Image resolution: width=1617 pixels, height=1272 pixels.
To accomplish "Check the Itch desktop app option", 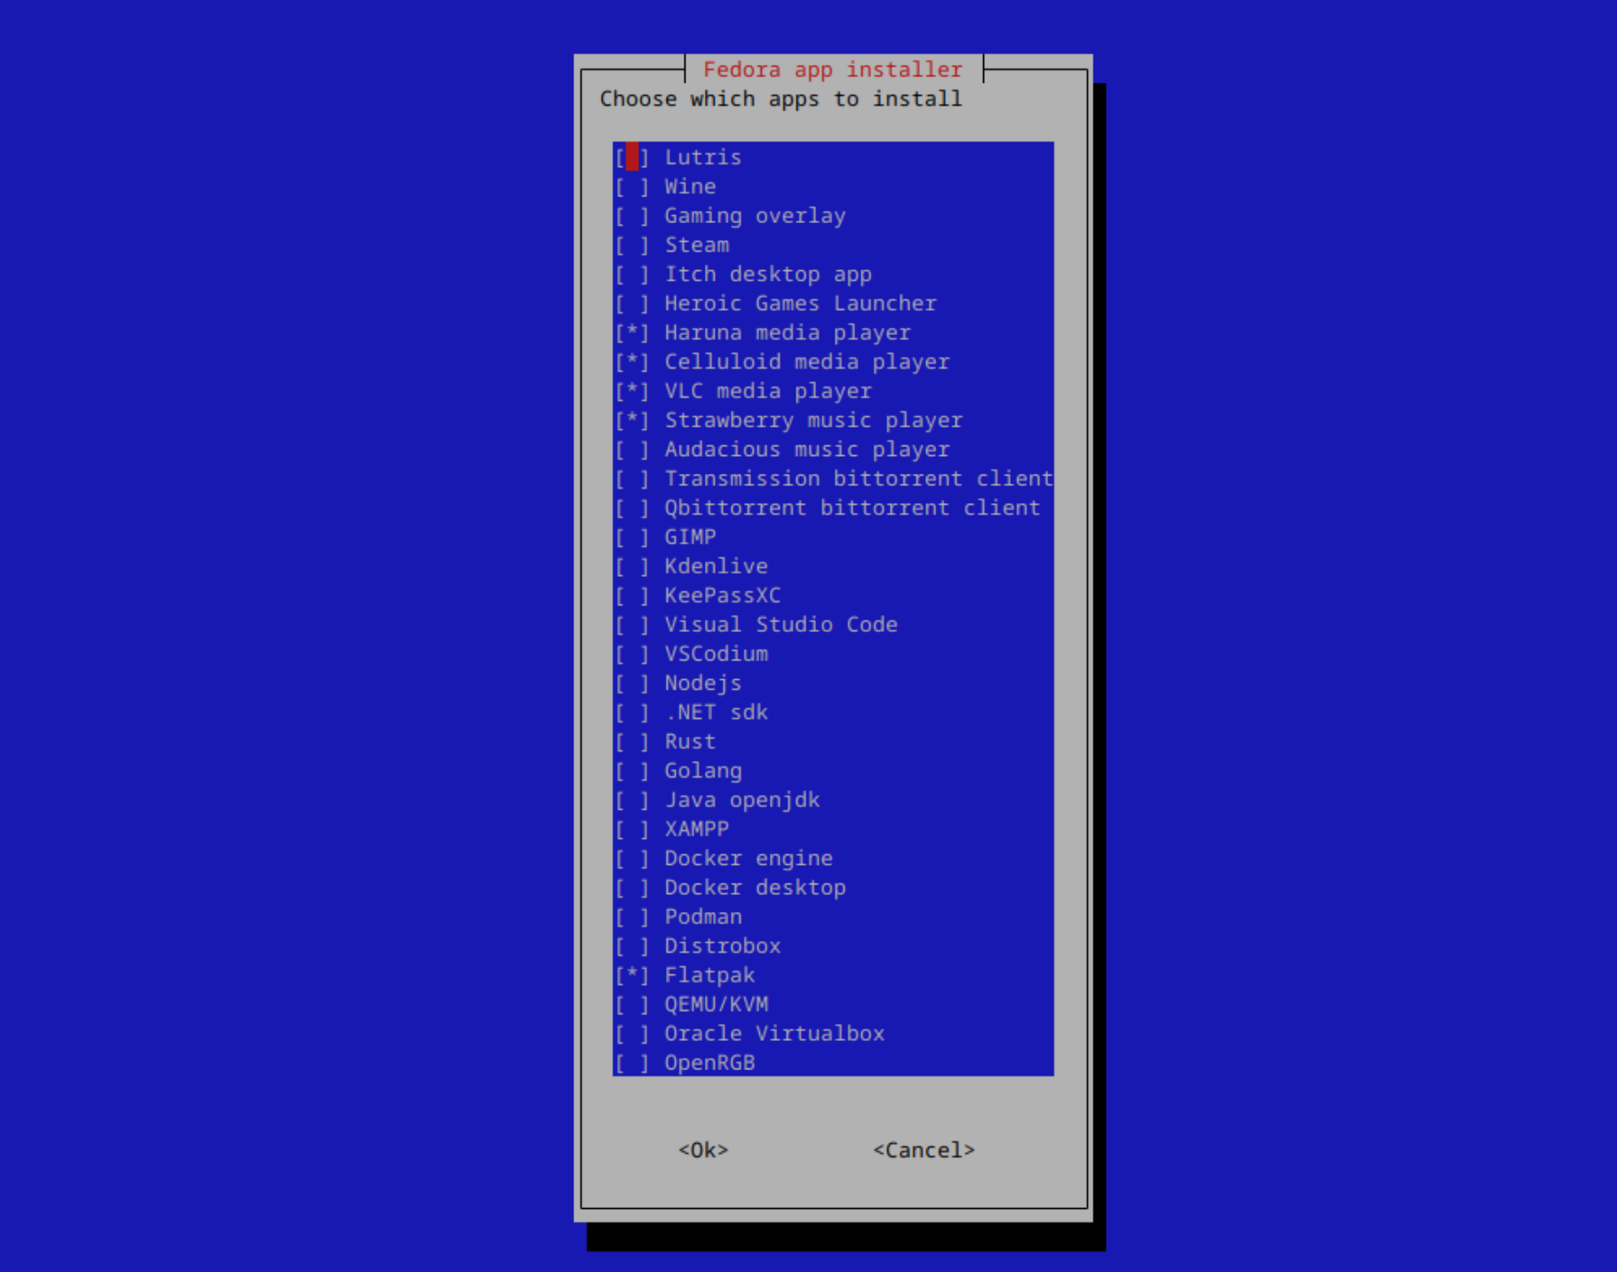I will (632, 275).
